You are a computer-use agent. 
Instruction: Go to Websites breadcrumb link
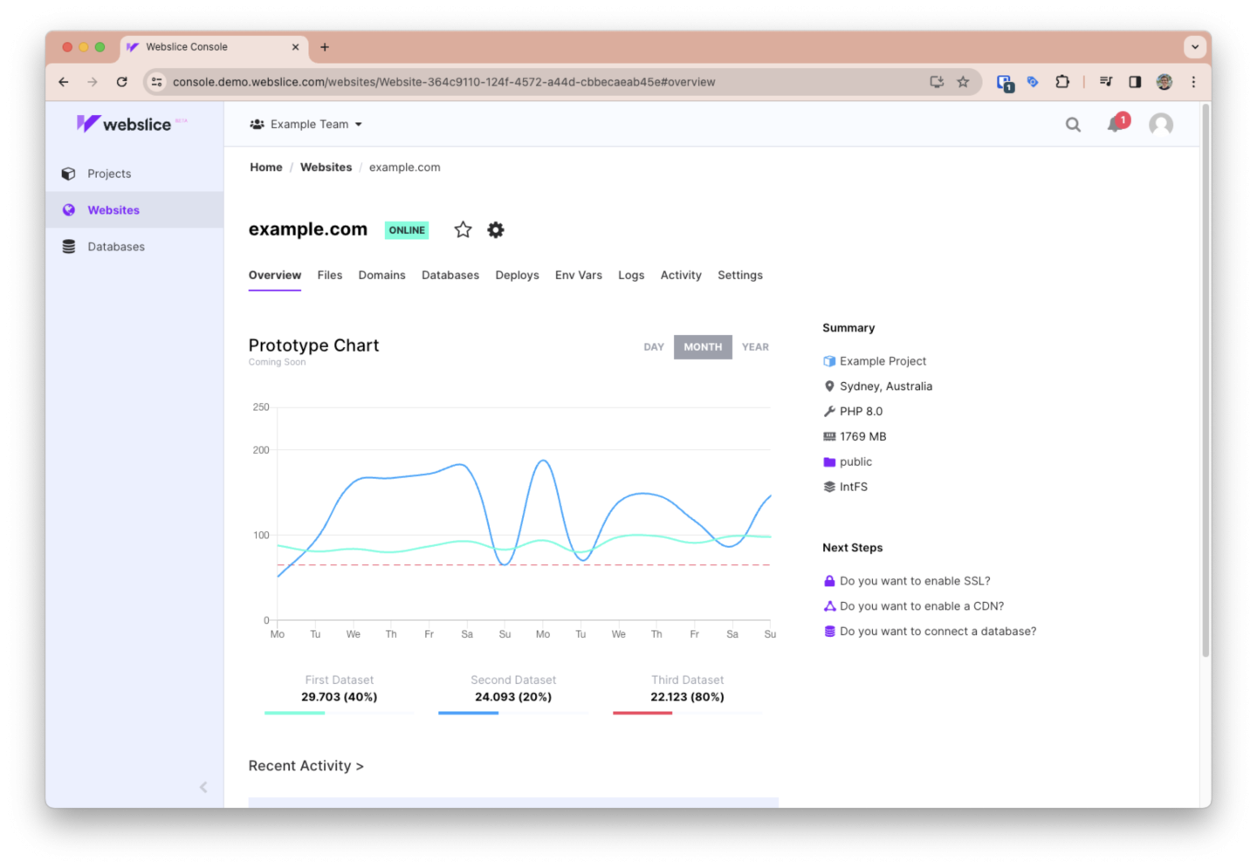click(x=326, y=167)
